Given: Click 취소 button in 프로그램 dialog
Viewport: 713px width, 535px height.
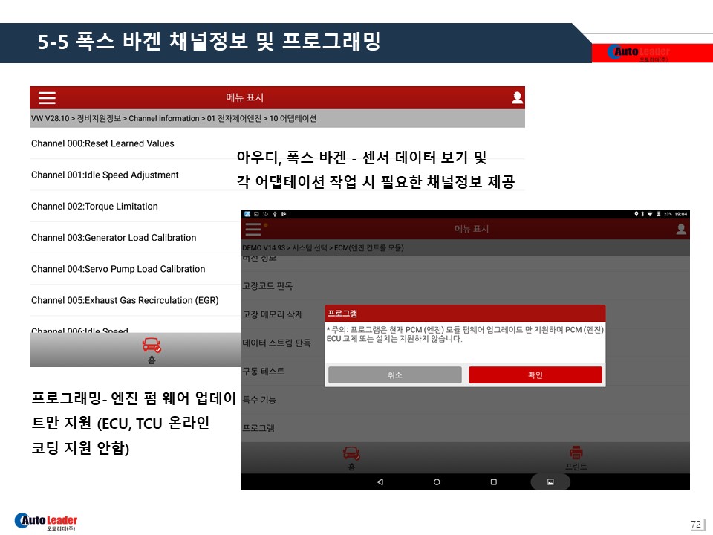Looking at the screenshot, I should tap(394, 374).
